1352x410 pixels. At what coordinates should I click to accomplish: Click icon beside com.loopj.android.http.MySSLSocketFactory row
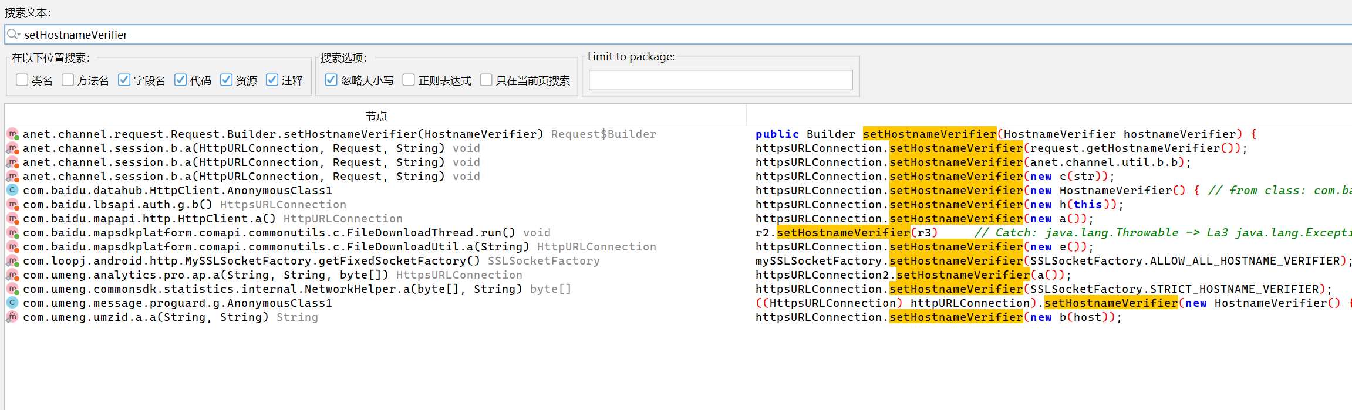pyautogui.click(x=12, y=261)
